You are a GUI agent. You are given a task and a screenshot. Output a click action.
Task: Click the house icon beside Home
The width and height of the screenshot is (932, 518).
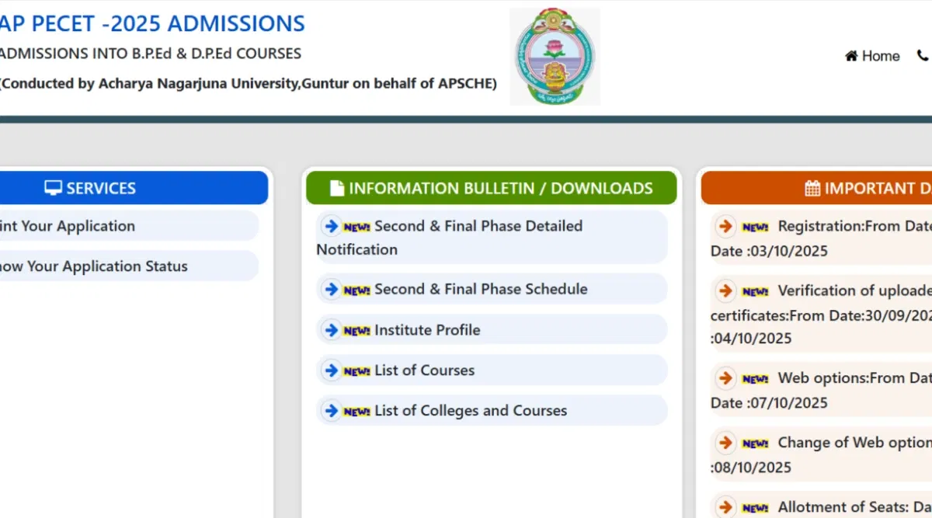click(851, 56)
